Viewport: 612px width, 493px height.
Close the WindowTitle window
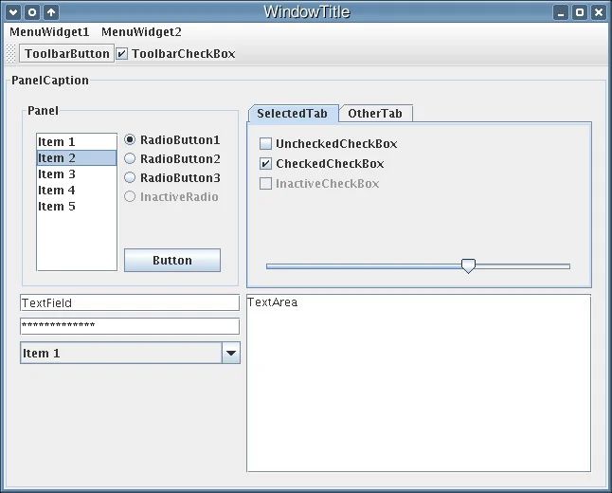(x=599, y=12)
